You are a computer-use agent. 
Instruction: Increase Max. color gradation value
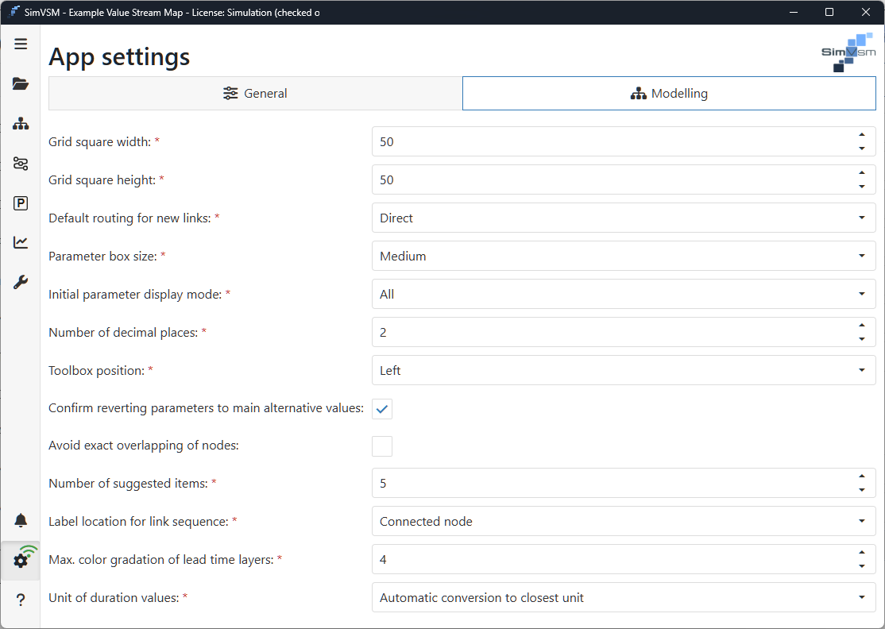click(x=862, y=552)
